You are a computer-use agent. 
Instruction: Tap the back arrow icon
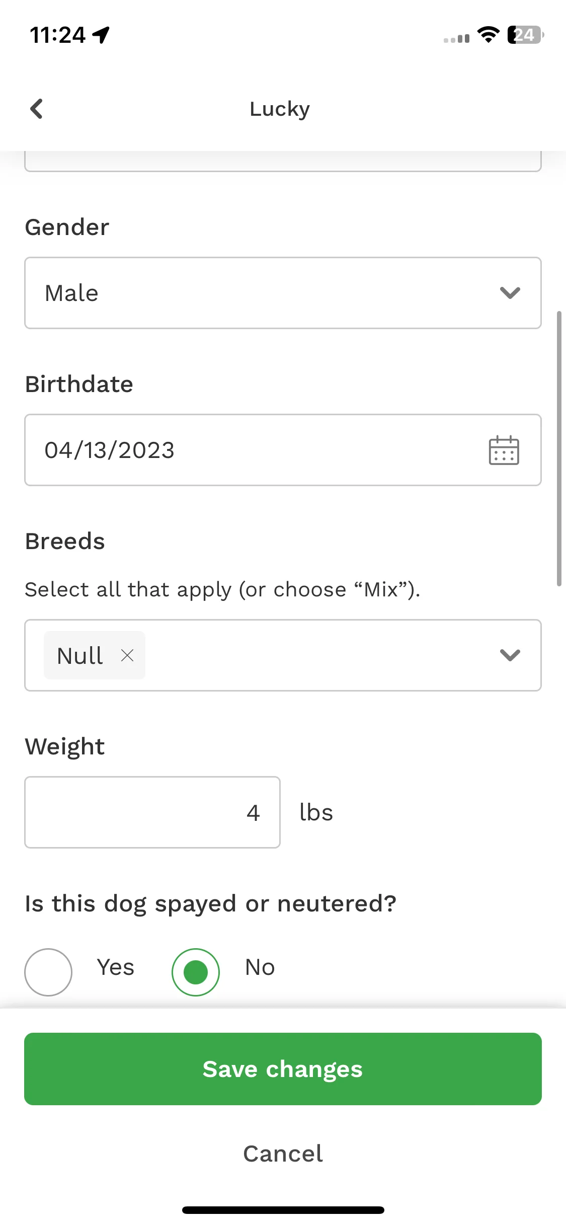click(x=36, y=109)
